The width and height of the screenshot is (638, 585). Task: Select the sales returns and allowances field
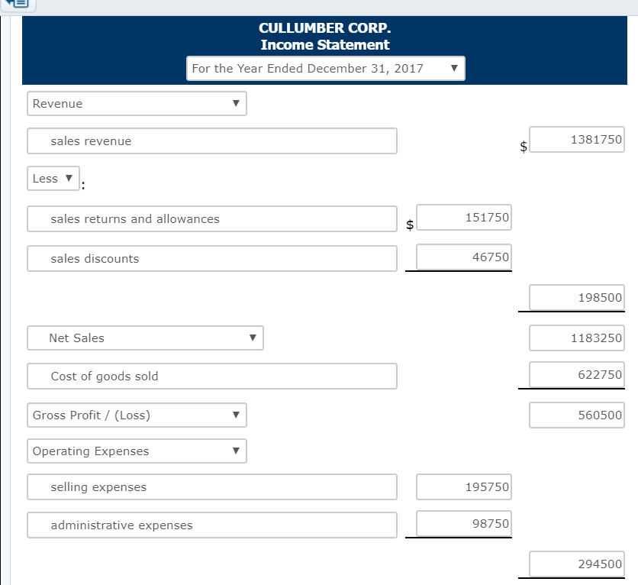[212, 219]
